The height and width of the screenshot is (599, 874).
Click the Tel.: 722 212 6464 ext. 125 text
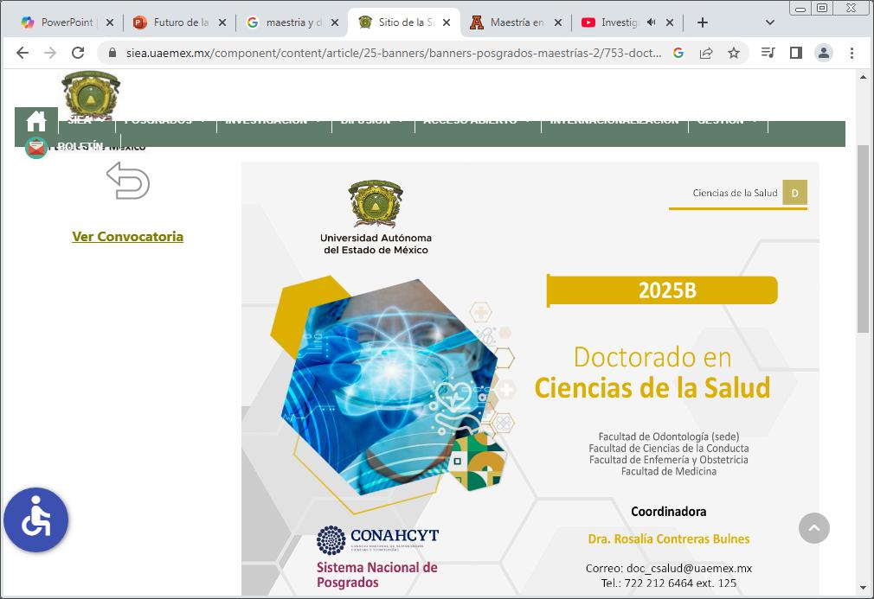pos(669,583)
